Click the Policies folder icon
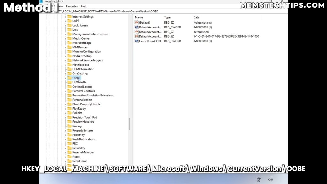The height and width of the screenshot is (184, 327). [x=69, y=113]
